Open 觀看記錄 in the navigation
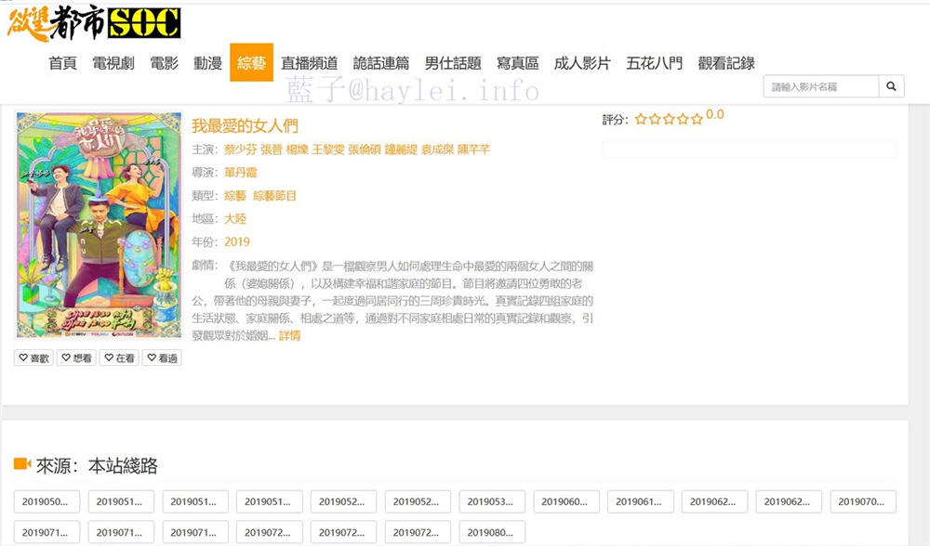Screen dimensions: 930x546 [726, 63]
